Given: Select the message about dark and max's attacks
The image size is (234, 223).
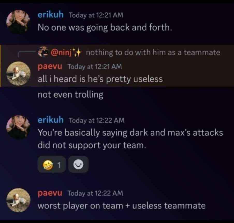Looking at the screenshot, I should click(130, 139).
